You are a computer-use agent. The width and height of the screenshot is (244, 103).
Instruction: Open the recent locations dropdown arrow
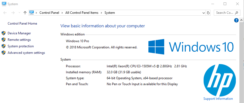pos(19,13)
